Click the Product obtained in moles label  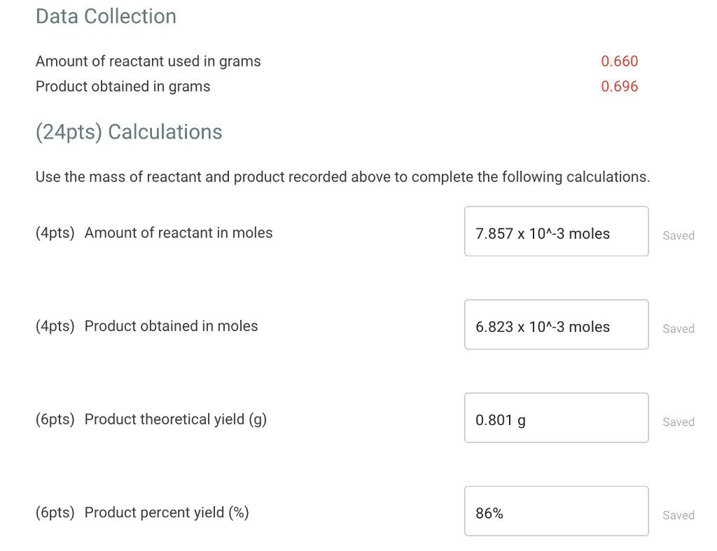click(171, 326)
